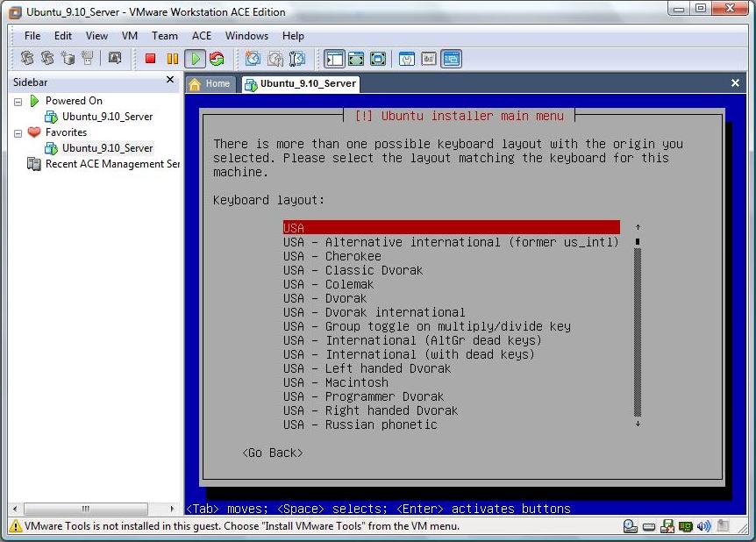Click the Revert to Snapshot icon
Screen dimensions: 756x542
[x=275, y=59]
